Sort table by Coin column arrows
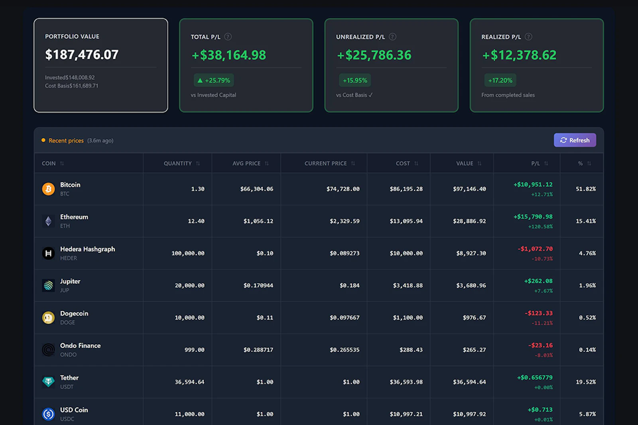Image resolution: width=638 pixels, height=425 pixels. click(x=62, y=163)
